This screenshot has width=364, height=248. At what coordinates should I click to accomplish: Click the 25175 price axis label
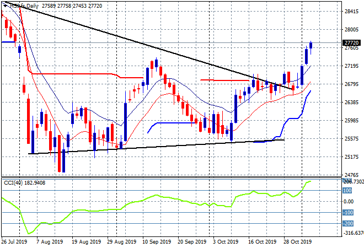coord(351,157)
